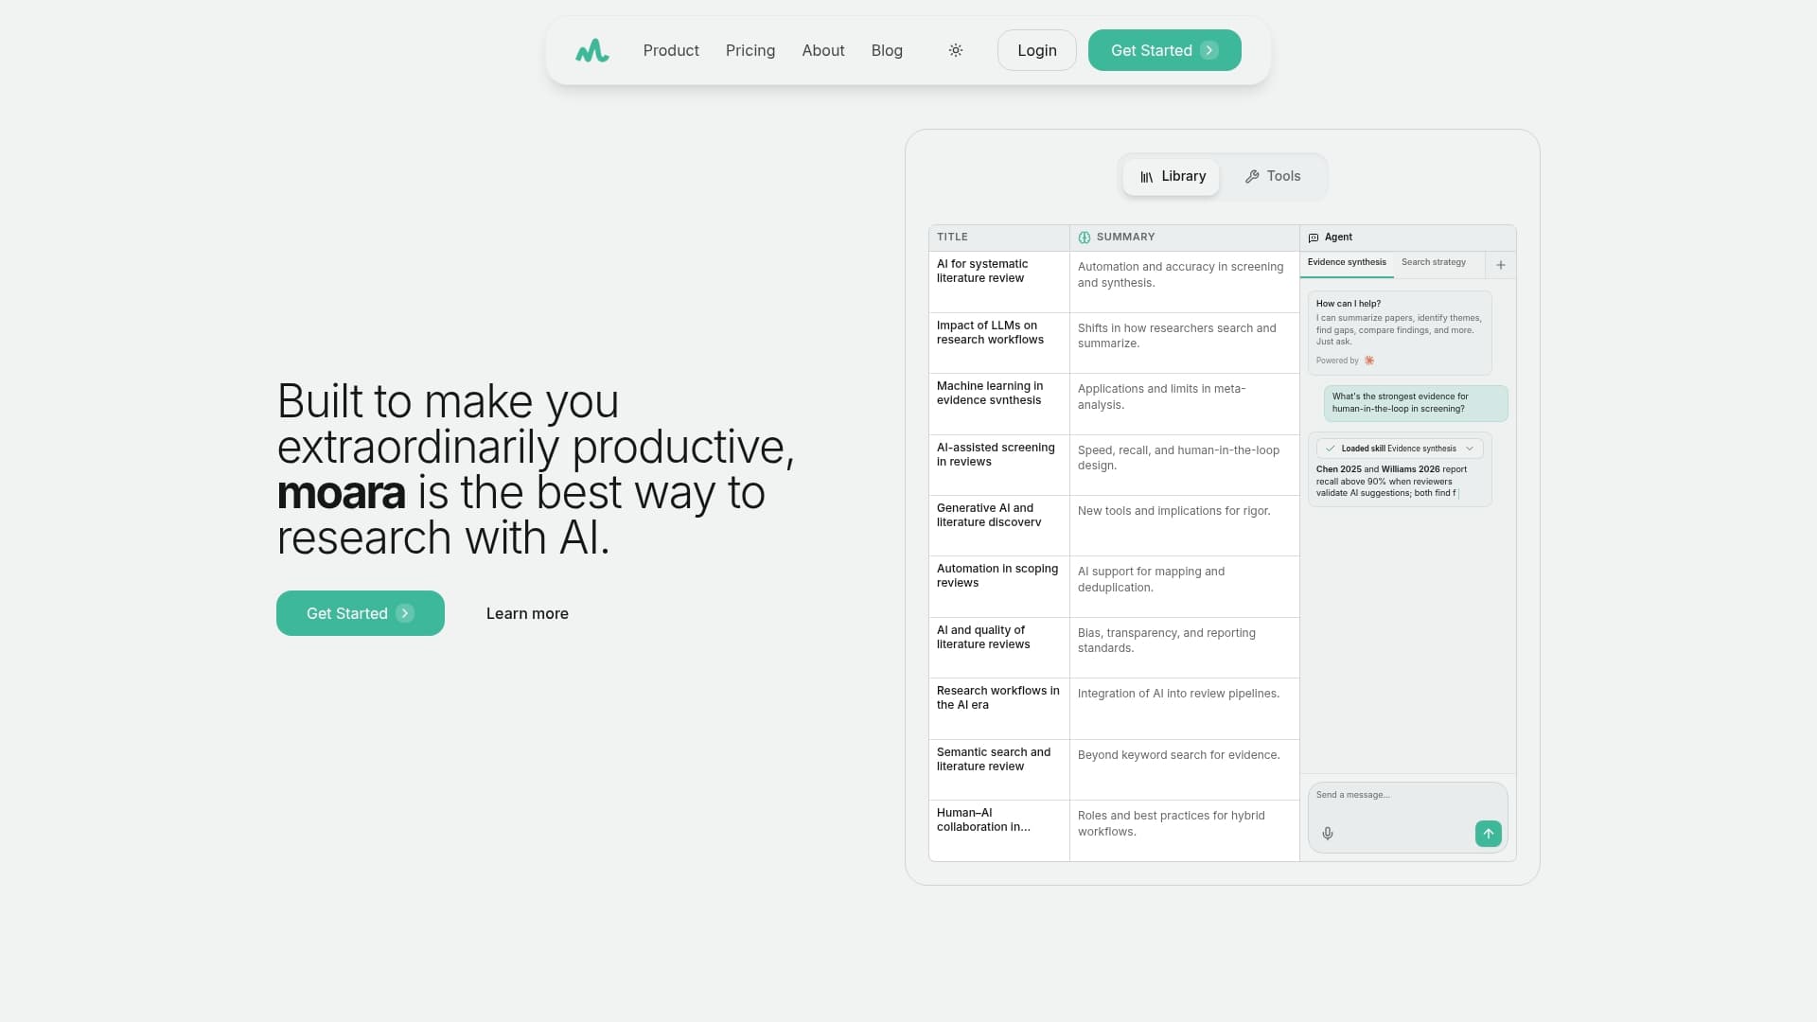Click the 'How can I help?' greeting card
This screenshot has width=1817, height=1022.
point(1400,333)
